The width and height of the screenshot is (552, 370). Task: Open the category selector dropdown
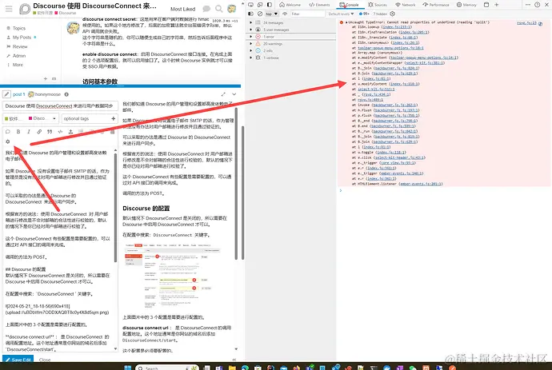(30, 118)
